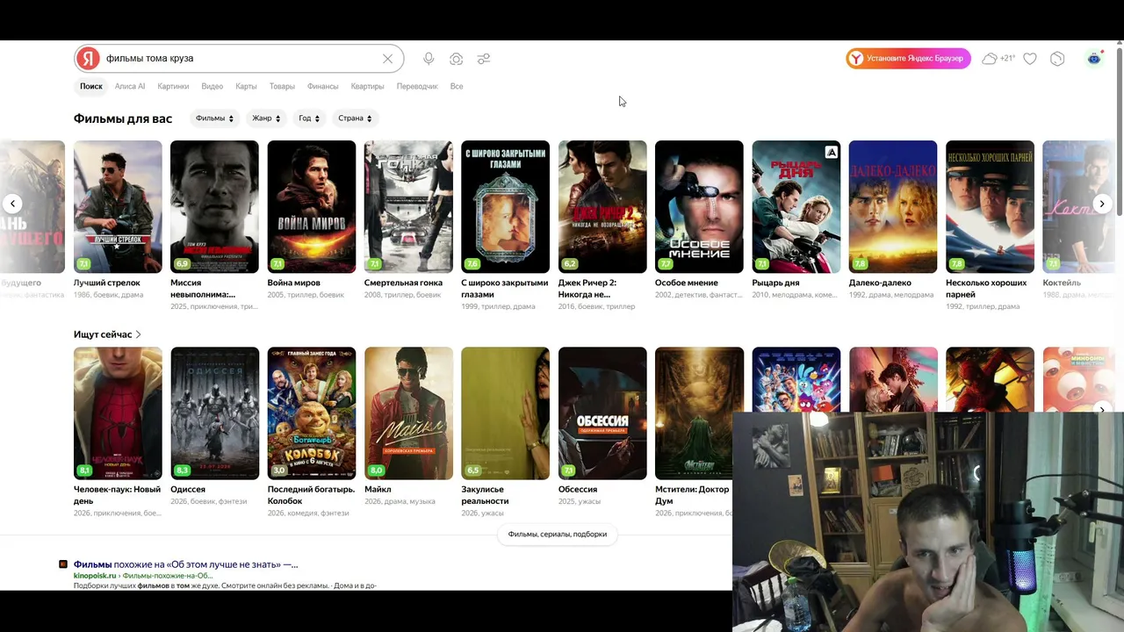Open the weather widget showing +21°
Image resolution: width=1124 pixels, height=632 pixels.
click(x=998, y=59)
